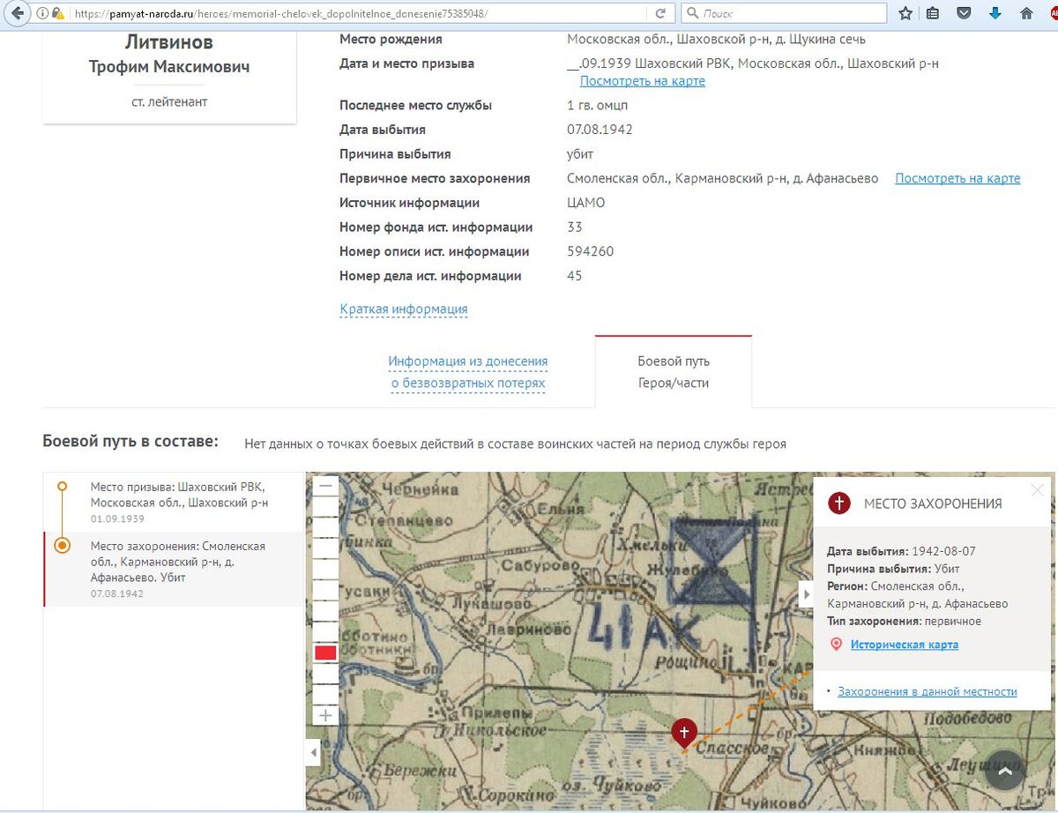Click the inventory number 594260
The image size is (1058, 813).
pyautogui.click(x=591, y=252)
